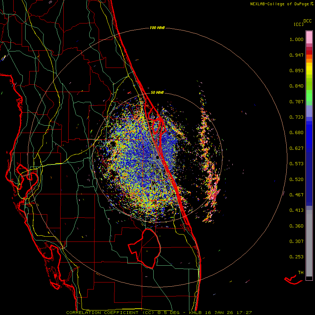Select the 0.840 legend value
Screen dimensions: 315x315
296,86
